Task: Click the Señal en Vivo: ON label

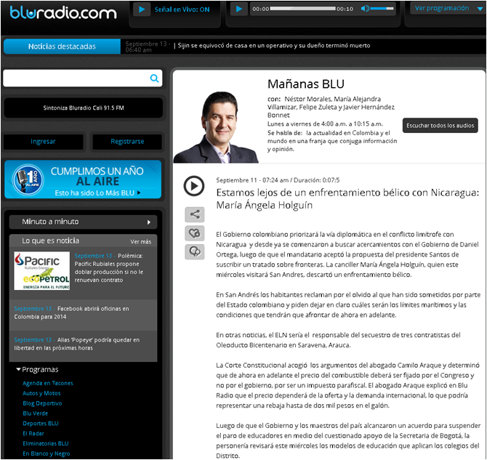Action: click(182, 9)
